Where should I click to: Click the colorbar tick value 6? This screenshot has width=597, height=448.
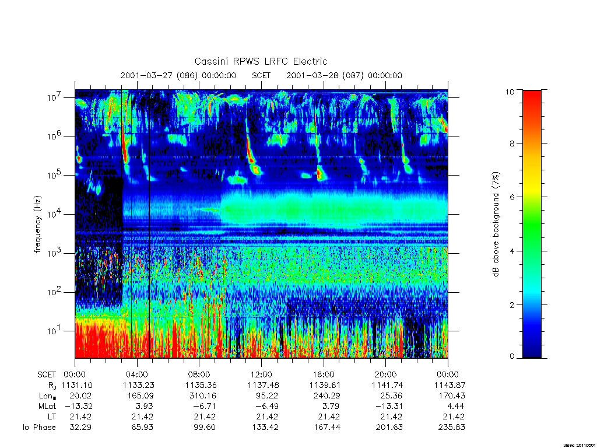(x=512, y=197)
